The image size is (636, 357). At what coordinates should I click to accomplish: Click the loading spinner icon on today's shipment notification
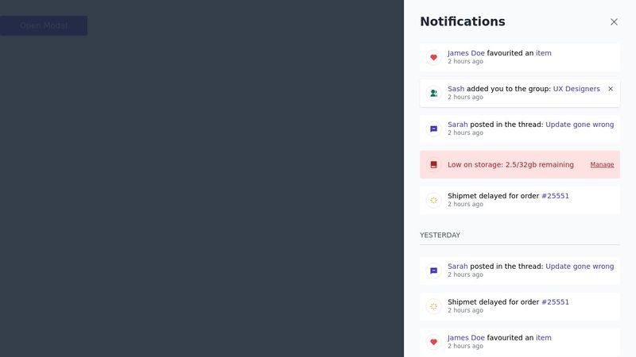point(433,200)
